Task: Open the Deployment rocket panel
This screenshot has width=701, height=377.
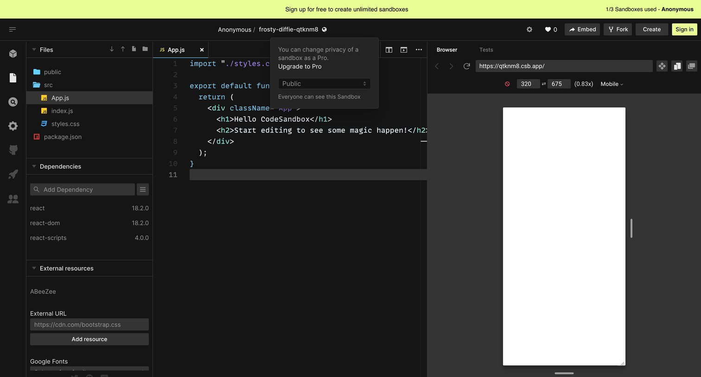Action: pyautogui.click(x=13, y=174)
